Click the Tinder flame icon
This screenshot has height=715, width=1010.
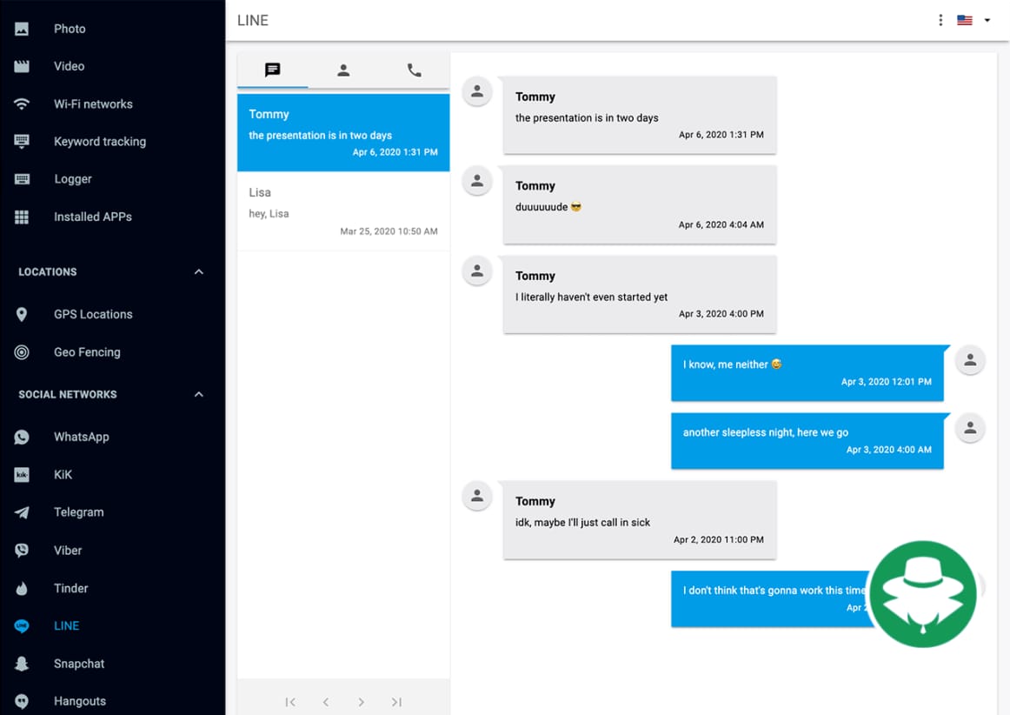coord(22,588)
